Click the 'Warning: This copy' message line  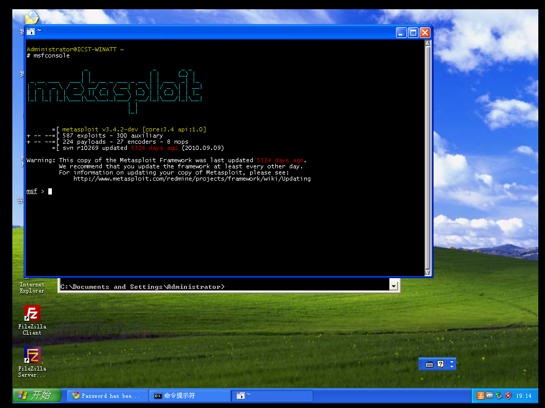click(x=166, y=160)
